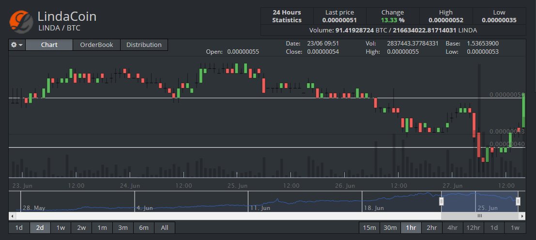Pick the 3m time range

click(x=123, y=228)
